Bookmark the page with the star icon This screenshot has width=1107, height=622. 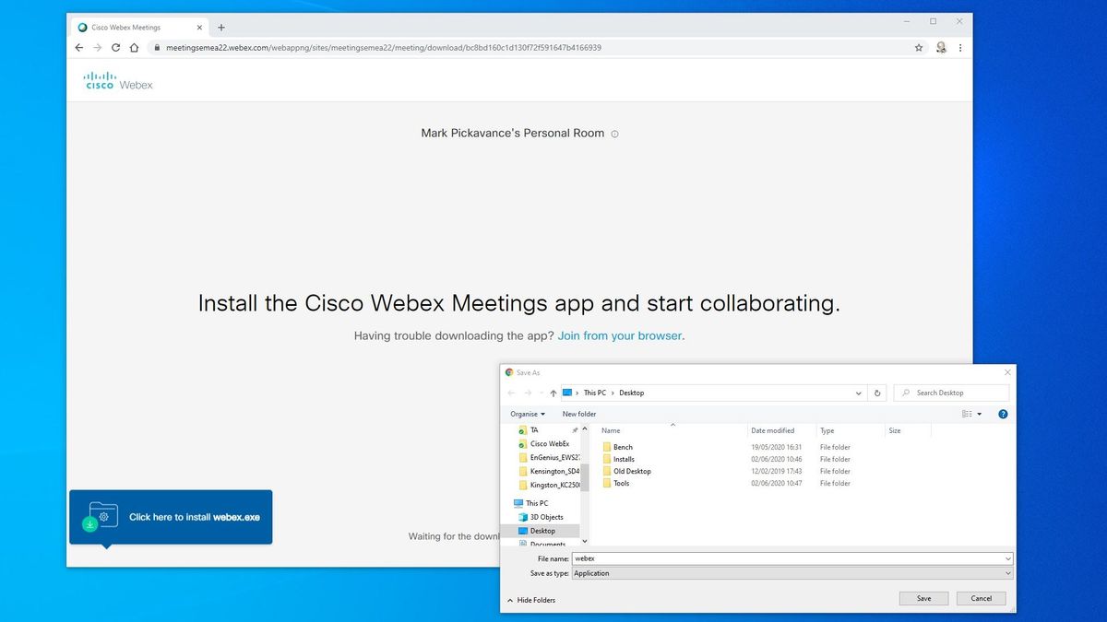(919, 47)
